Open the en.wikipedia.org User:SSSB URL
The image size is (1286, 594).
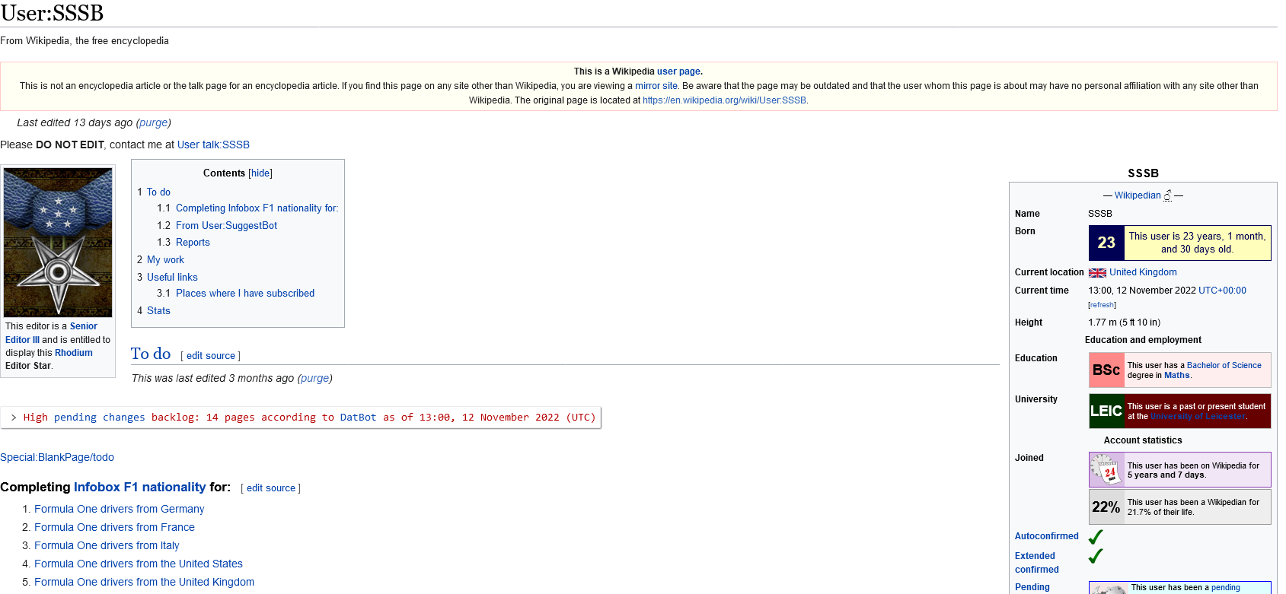(724, 100)
